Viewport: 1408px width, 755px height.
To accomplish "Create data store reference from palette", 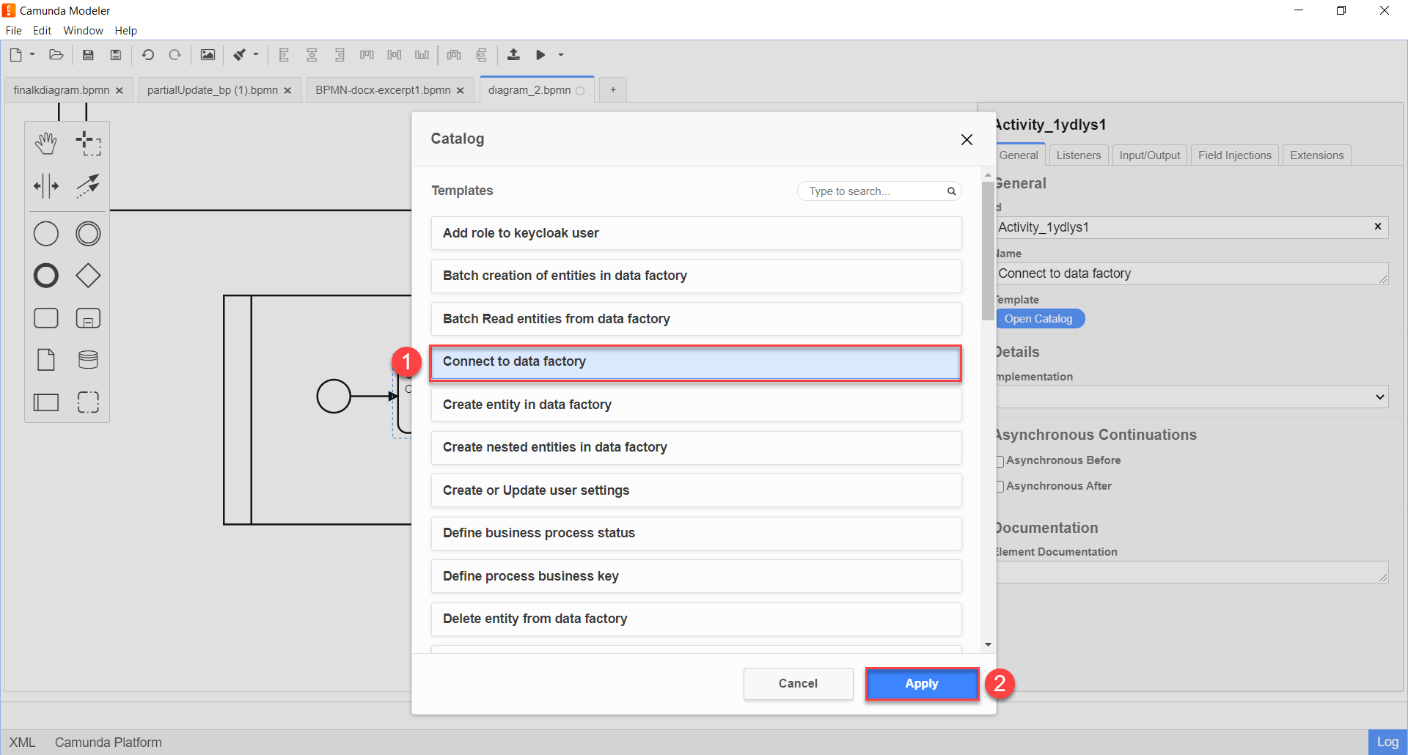I will 88,360.
